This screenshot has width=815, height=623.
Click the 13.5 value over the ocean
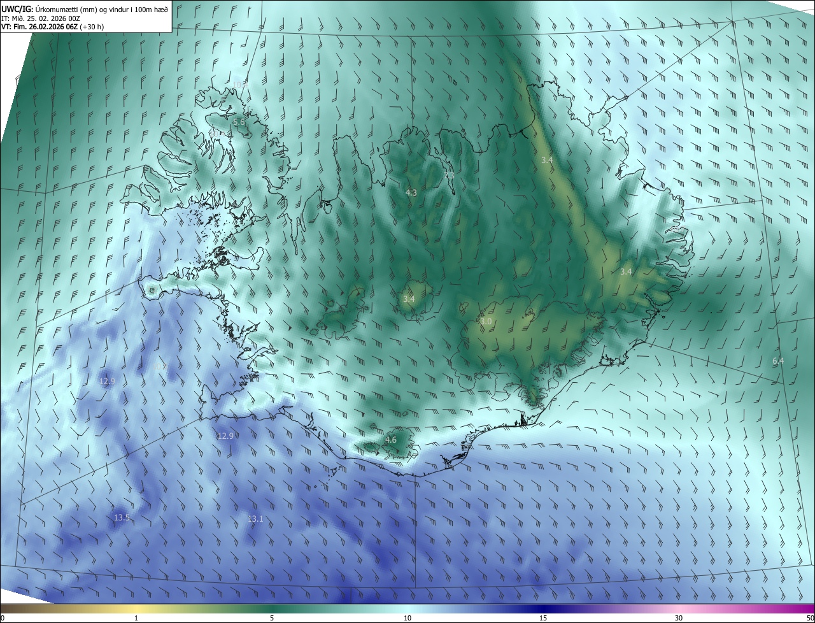[122, 517]
